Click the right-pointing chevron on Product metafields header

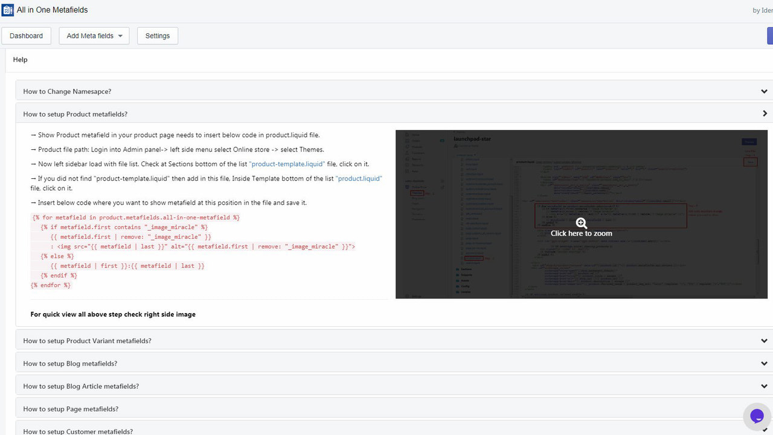[764, 113]
